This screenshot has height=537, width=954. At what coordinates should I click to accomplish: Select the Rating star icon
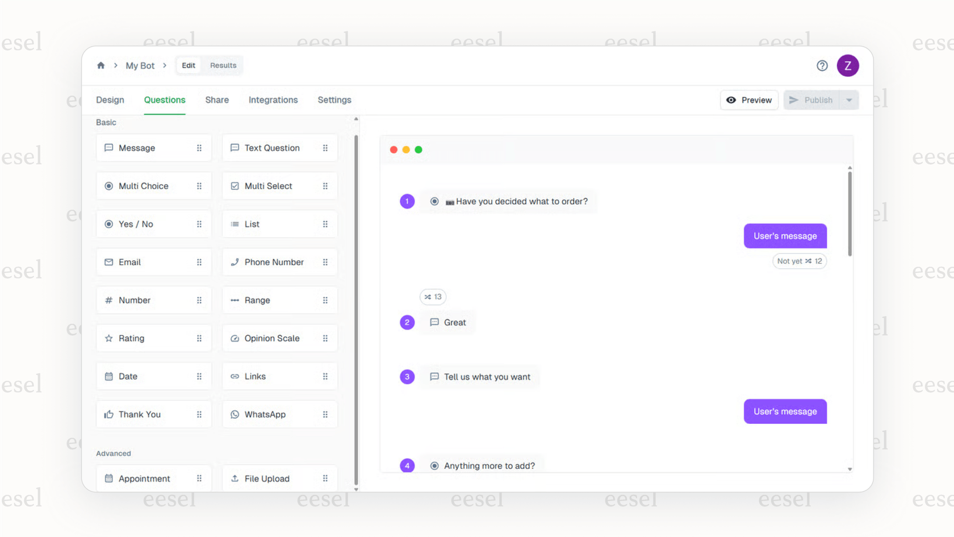pyautogui.click(x=109, y=338)
